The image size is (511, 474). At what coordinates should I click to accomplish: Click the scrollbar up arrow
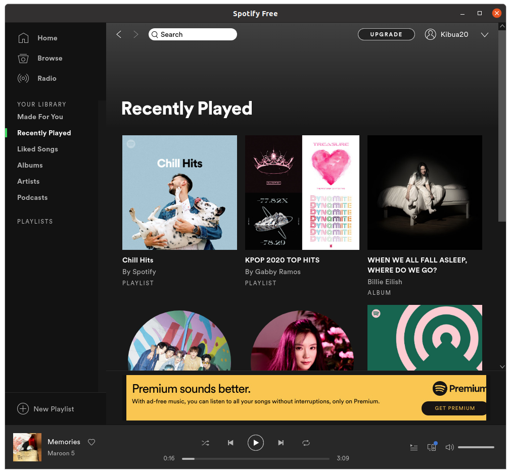coord(502,26)
